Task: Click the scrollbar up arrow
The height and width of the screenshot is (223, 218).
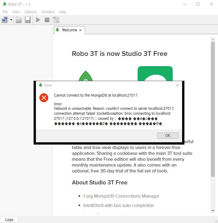Action: point(213,40)
